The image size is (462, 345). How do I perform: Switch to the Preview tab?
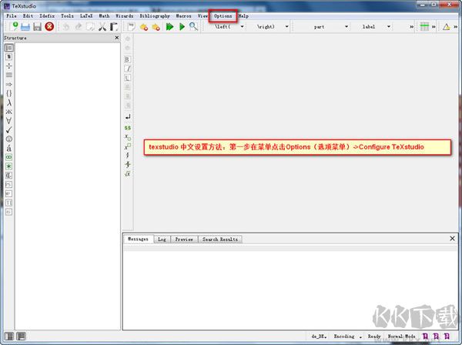[x=184, y=239]
